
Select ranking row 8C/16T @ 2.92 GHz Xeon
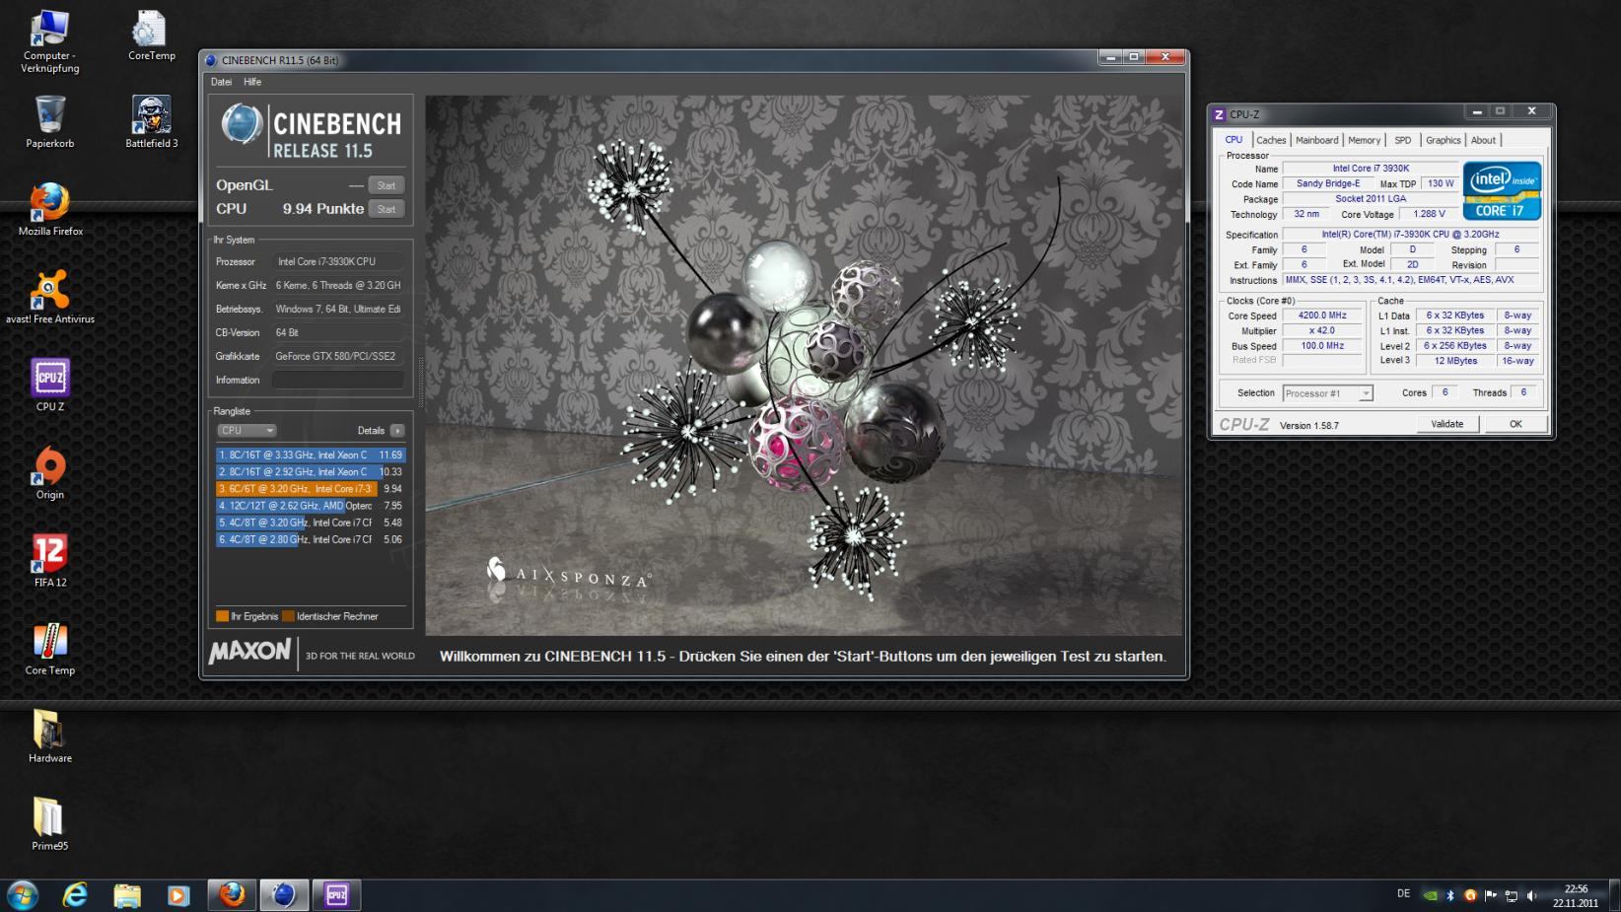point(311,472)
